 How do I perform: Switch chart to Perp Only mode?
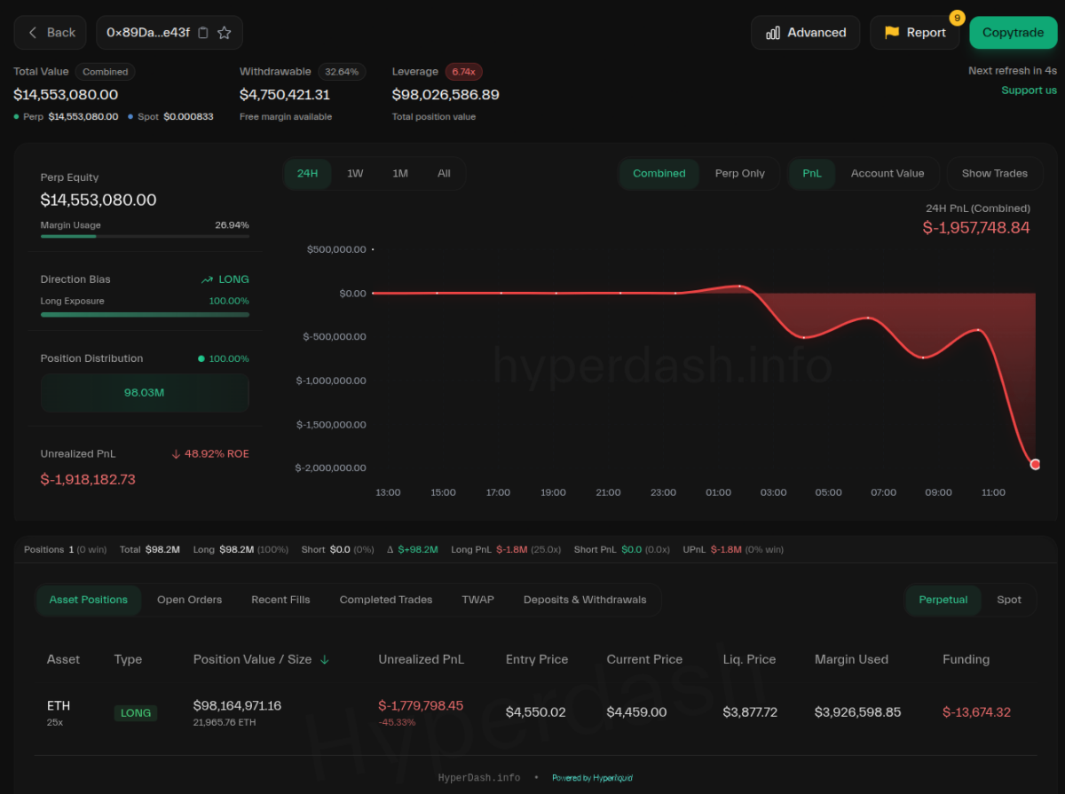[739, 174]
